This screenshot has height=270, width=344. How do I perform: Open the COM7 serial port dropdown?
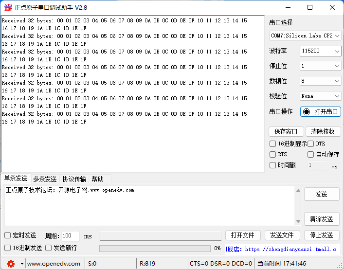click(305, 36)
